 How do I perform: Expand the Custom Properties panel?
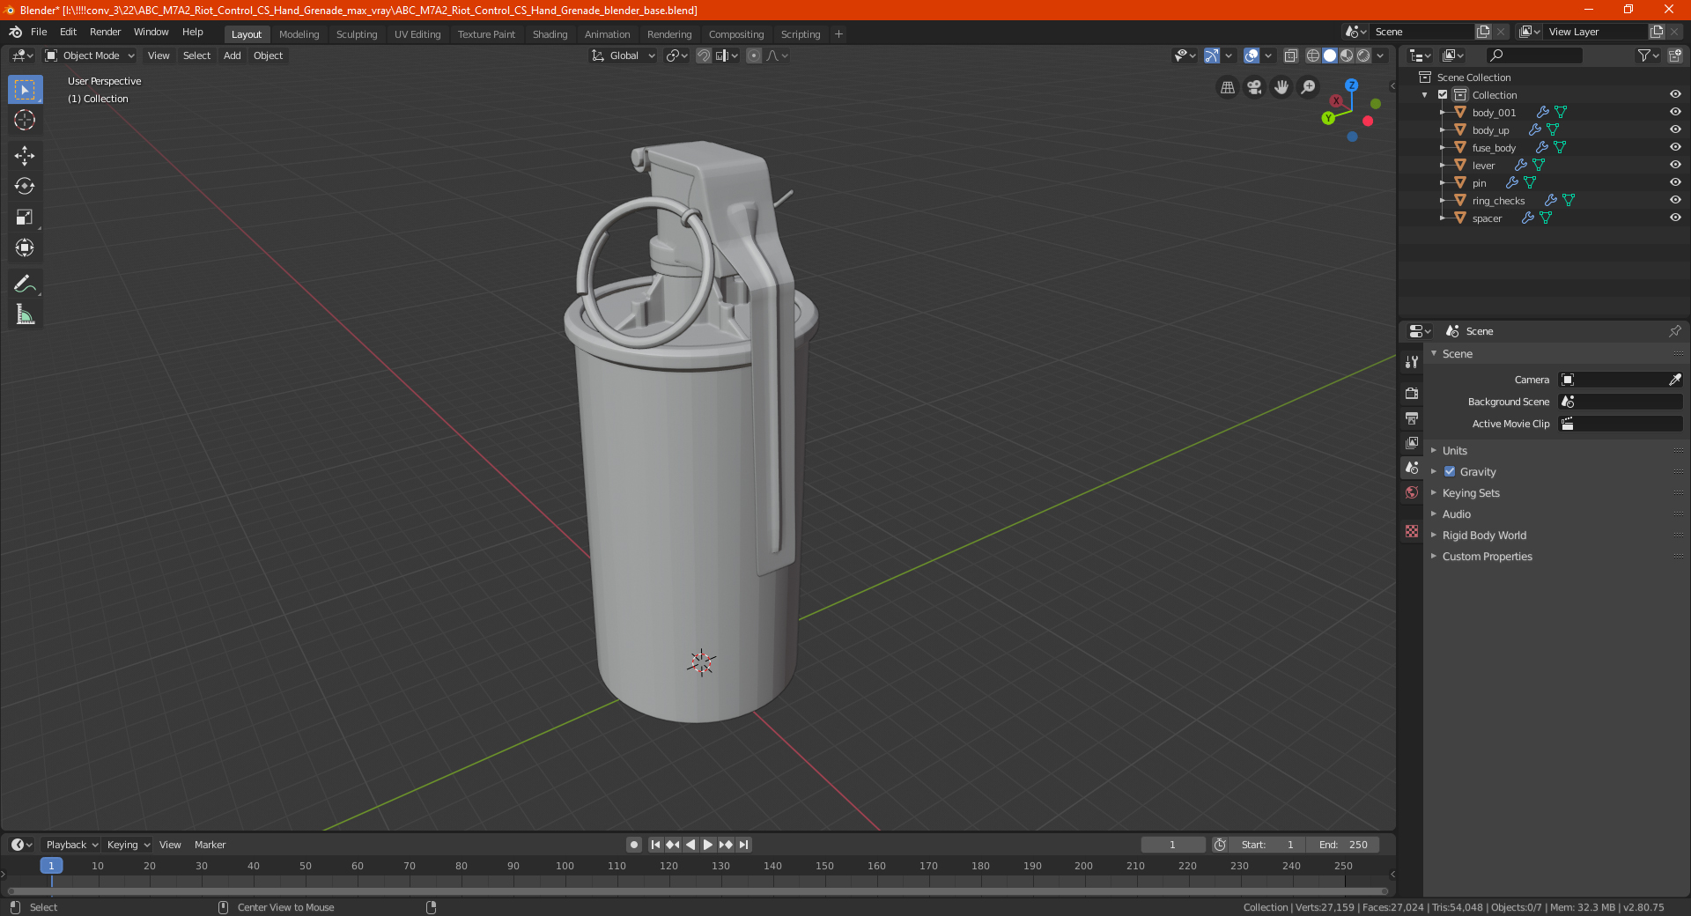click(1487, 556)
